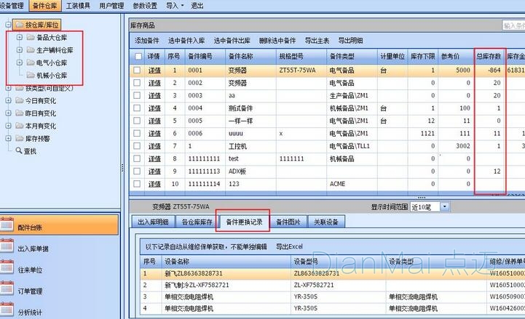Click the 111111114 part number cell
This screenshot has height=319, width=525.
click(x=204, y=184)
